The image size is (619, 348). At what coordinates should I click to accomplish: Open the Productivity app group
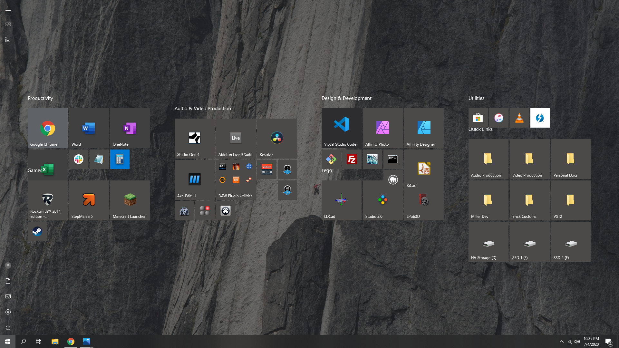[41, 98]
